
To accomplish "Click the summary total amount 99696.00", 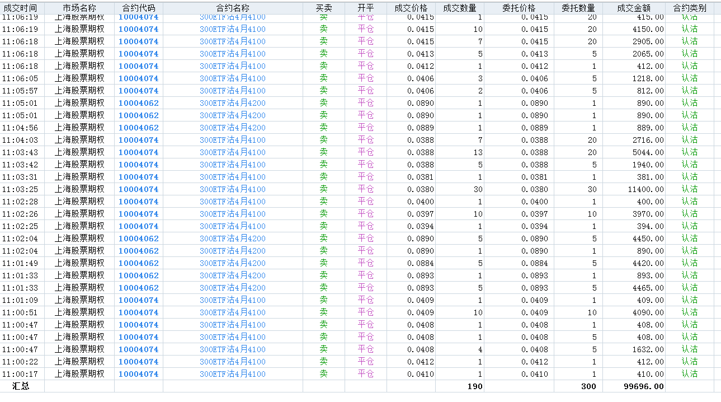I will click(643, 386).
